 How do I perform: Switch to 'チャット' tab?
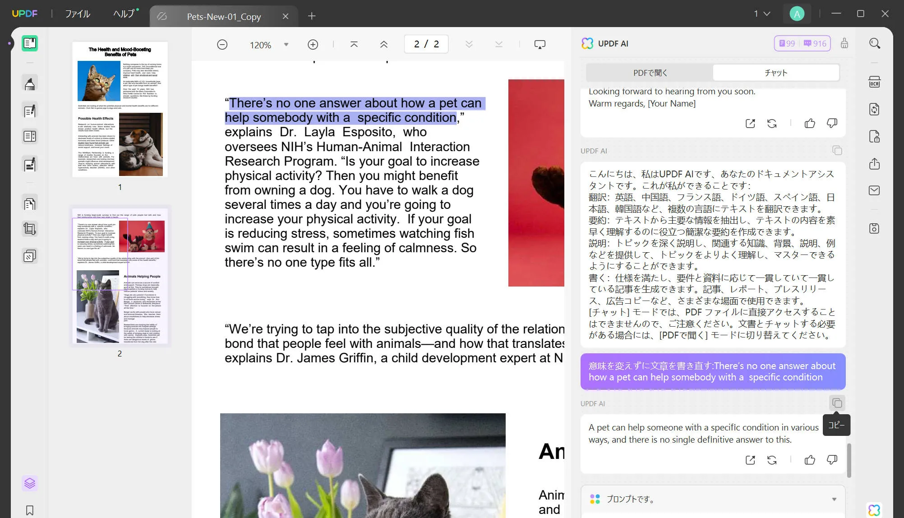[776, 73]
